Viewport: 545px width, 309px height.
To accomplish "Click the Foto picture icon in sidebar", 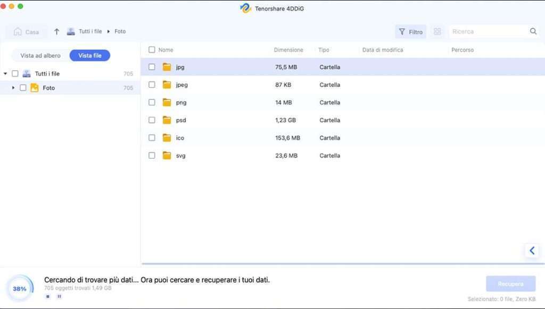I will pyautogui.click(x=35, y=88).
